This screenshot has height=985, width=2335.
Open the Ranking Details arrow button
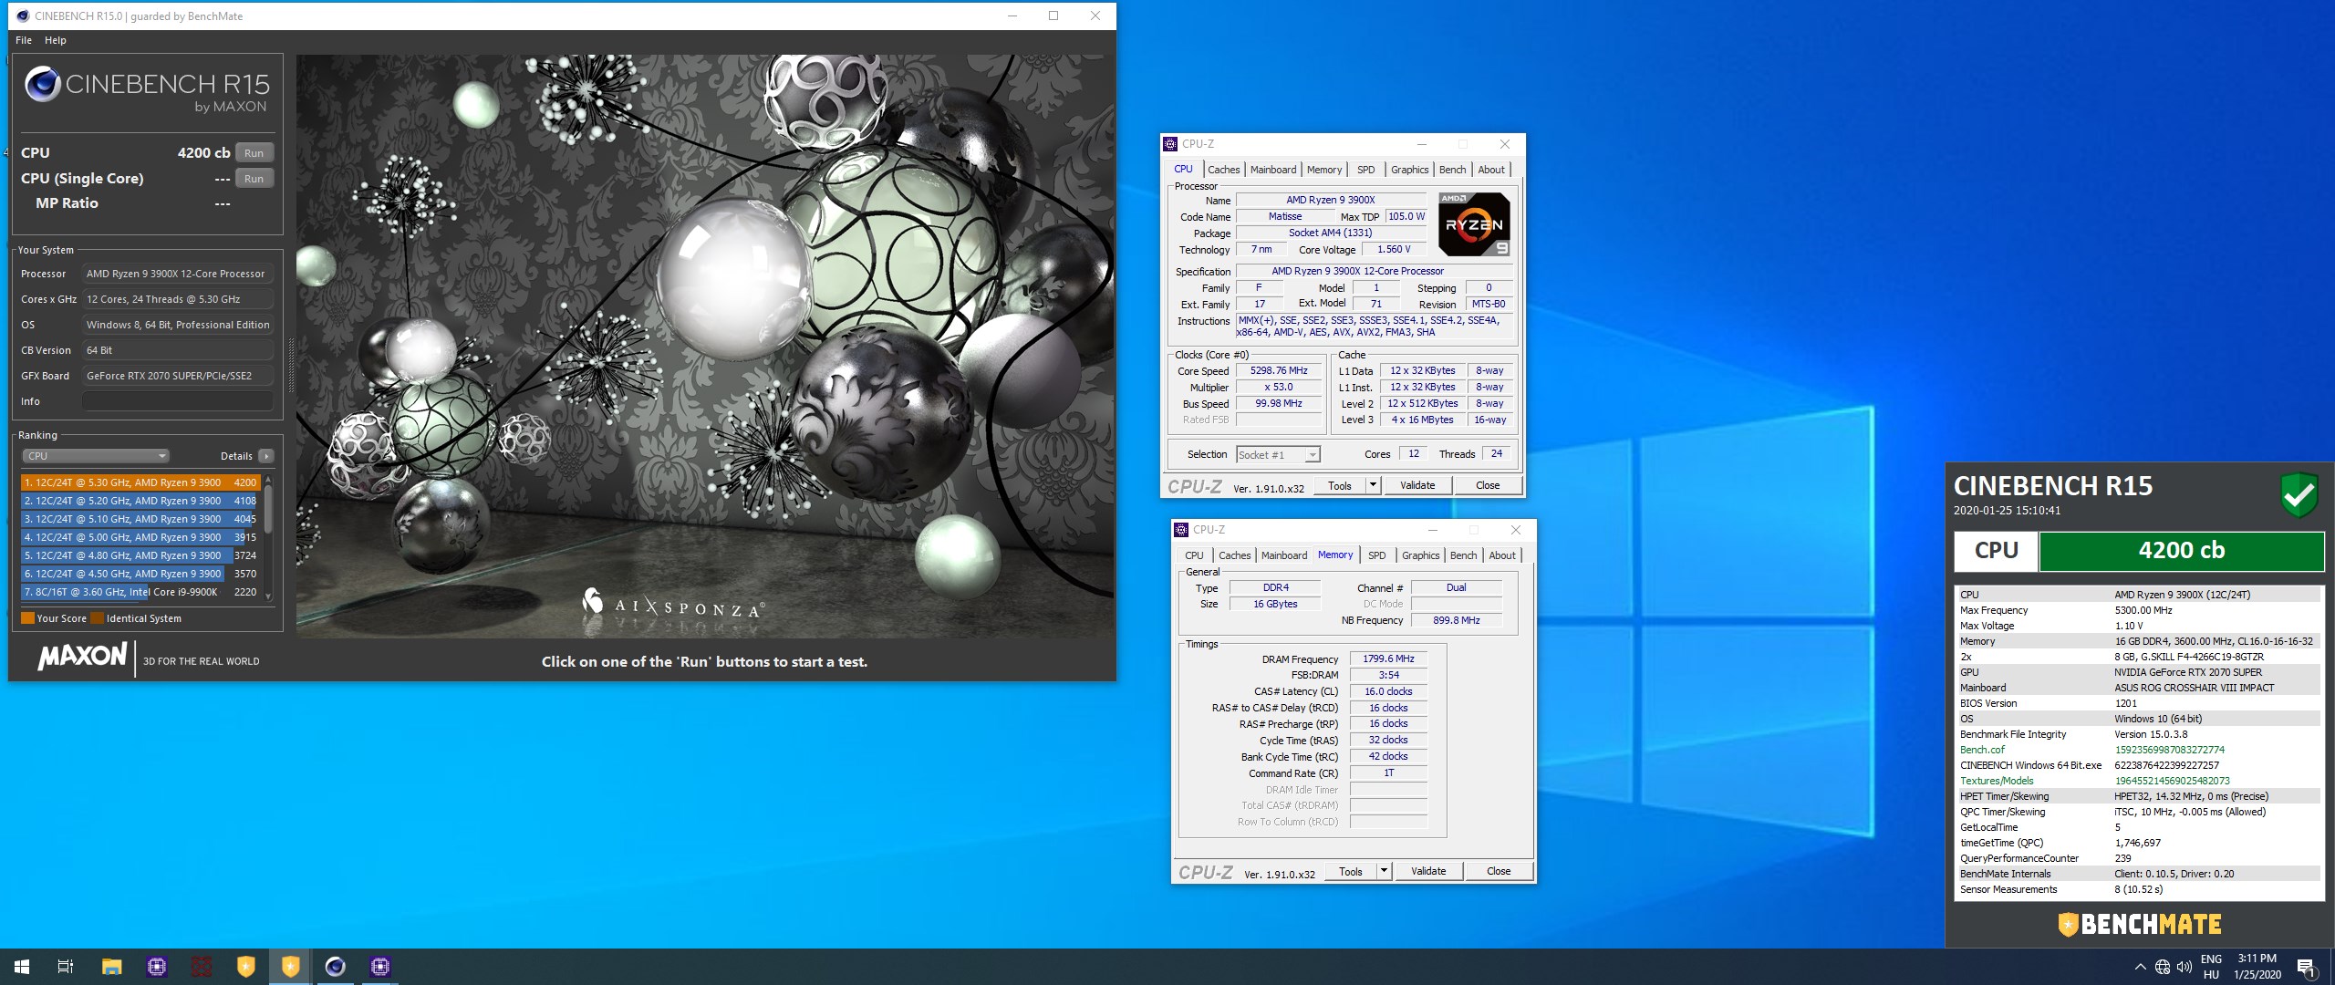point(265,456)
